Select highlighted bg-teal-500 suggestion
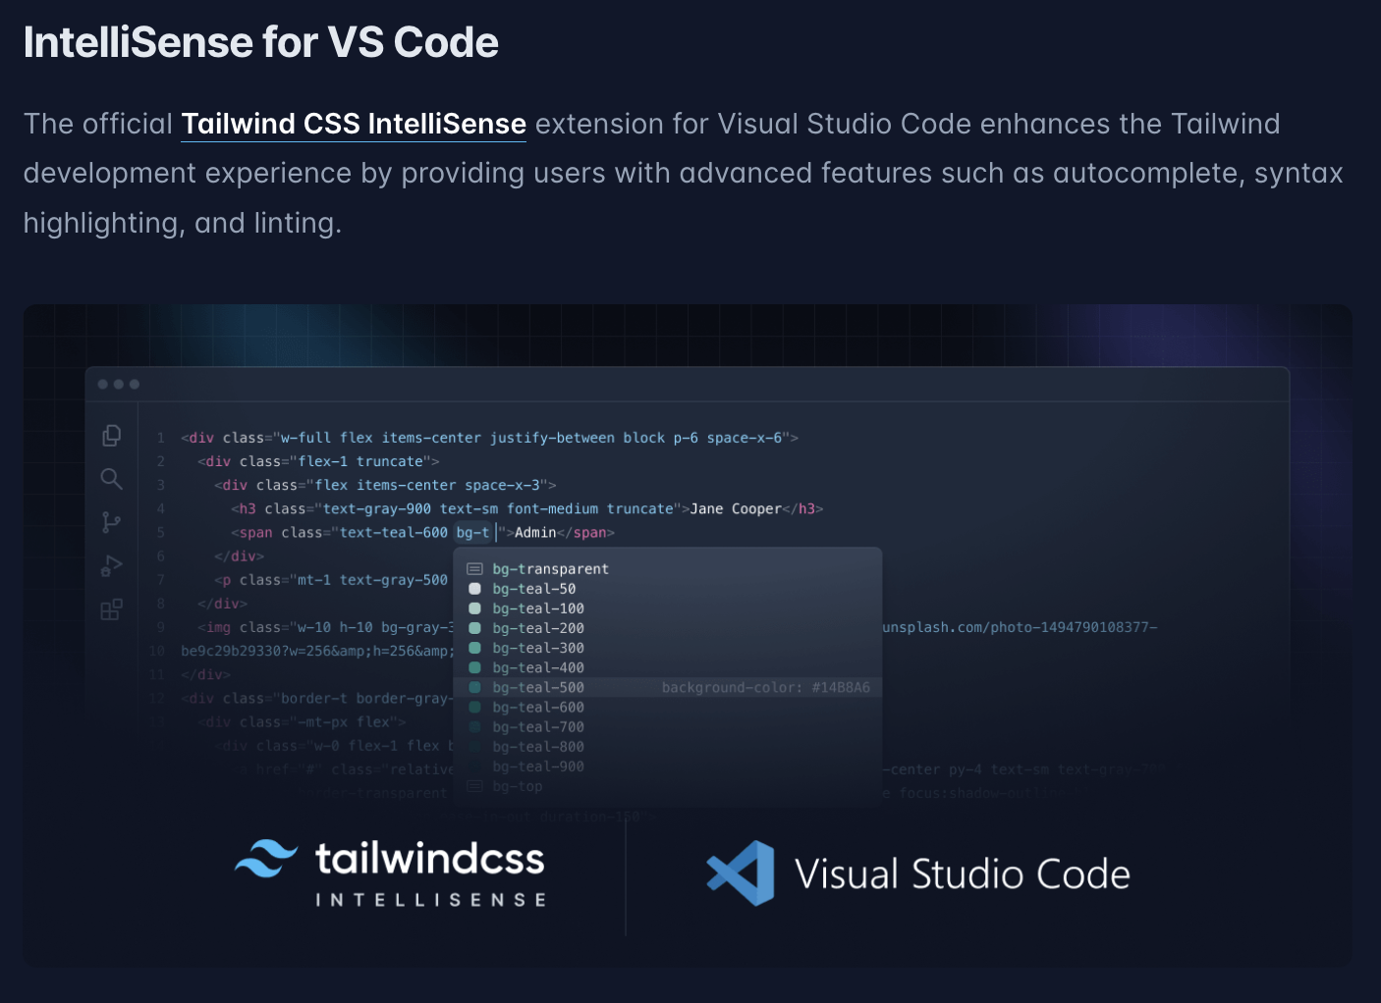The width and height of the screenshot is (1381, 1003). coord(668,687)
